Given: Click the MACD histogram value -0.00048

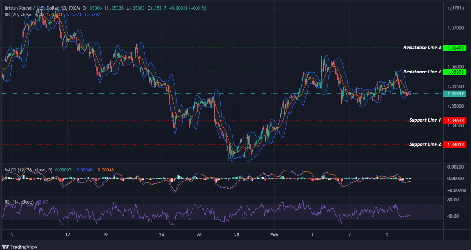Looking at the screenshot, I should pyautogui.click(x=105, y=170).
